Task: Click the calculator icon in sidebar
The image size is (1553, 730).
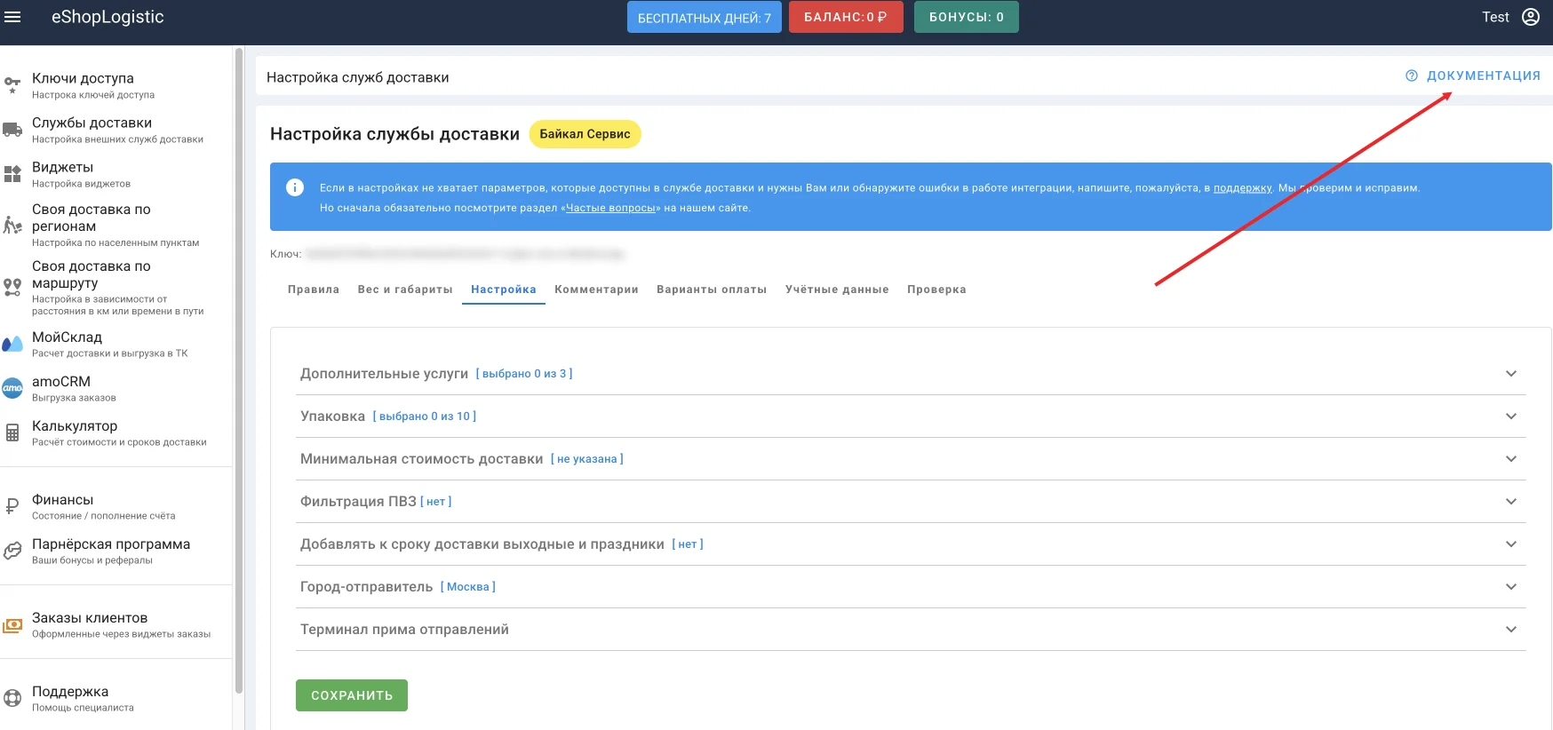Action: point(12,432)
